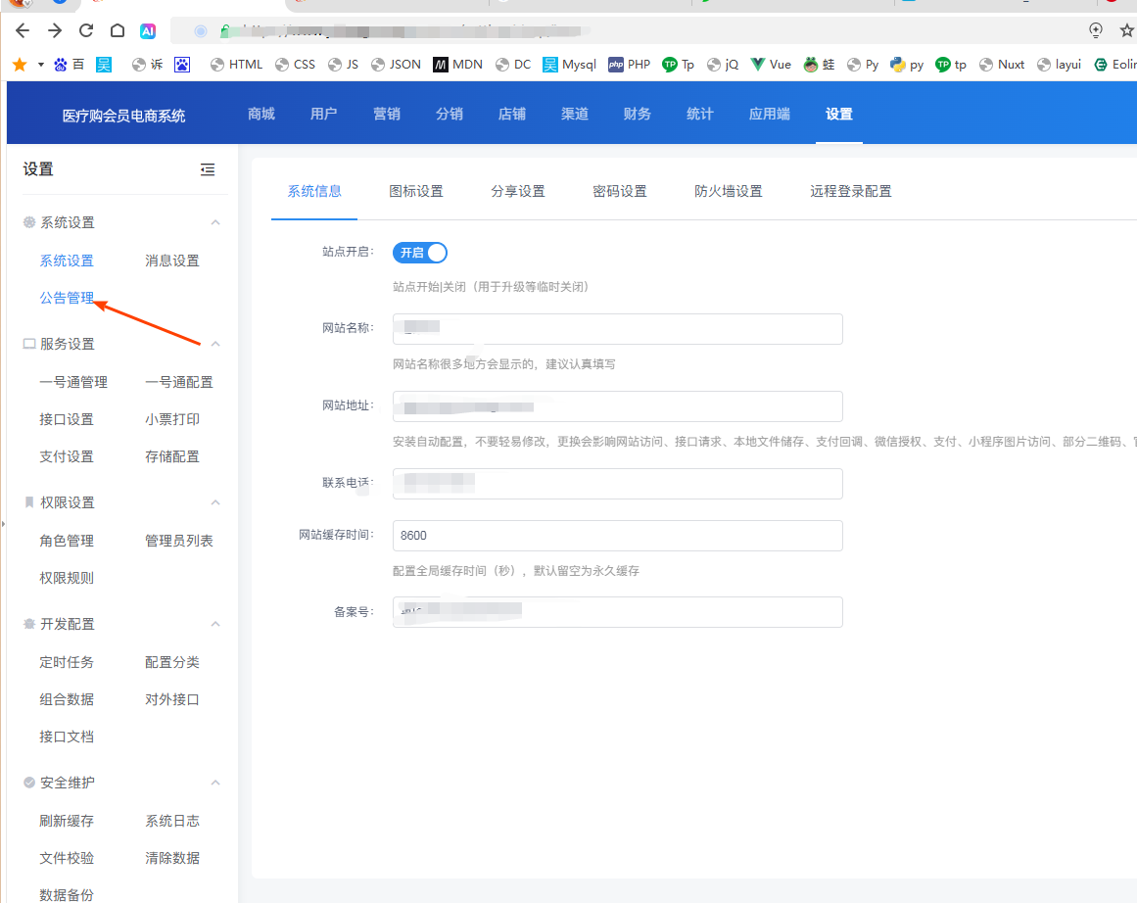
Task: Open the uppercase Tp bookmark
Action: [678, 65]
